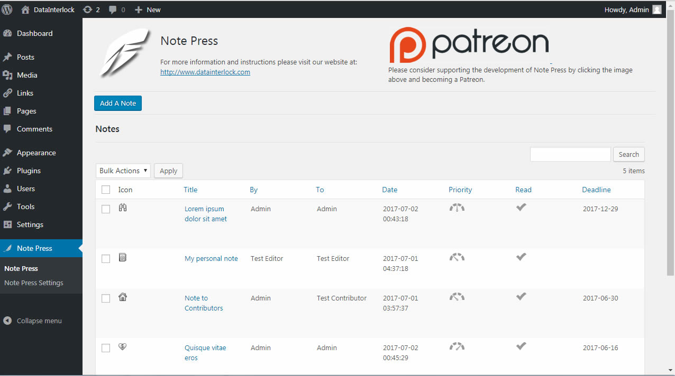Open the Note to Contributors link

point(204,303)
